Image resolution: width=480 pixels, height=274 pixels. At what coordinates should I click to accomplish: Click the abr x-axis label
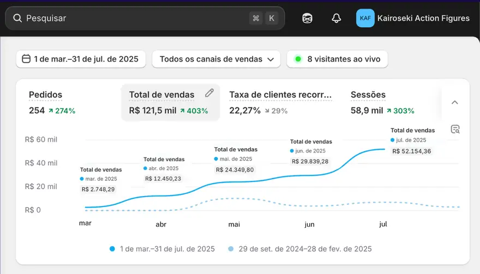click(161, 224)
